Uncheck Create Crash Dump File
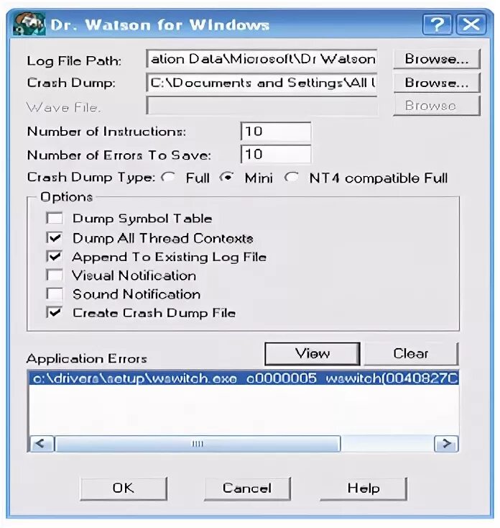The width and height of the screenshot is (500, 528). [x=54, y=312]
